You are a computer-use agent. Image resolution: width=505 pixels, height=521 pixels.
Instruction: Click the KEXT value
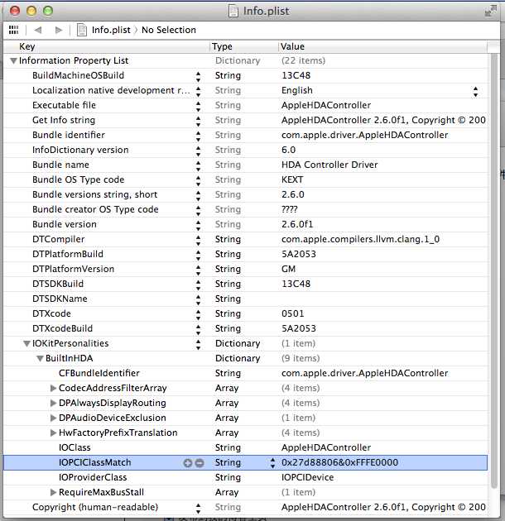(x=292, y=179)
